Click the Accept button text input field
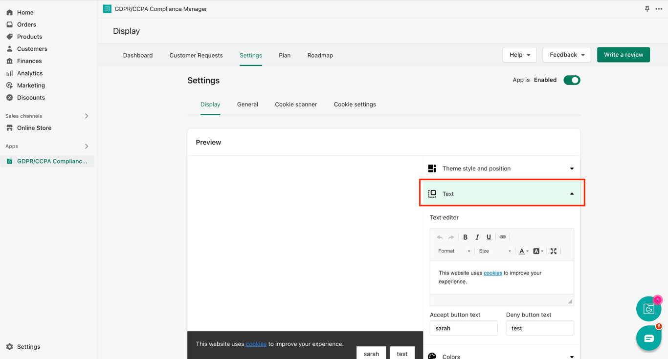 click(464, 328)
